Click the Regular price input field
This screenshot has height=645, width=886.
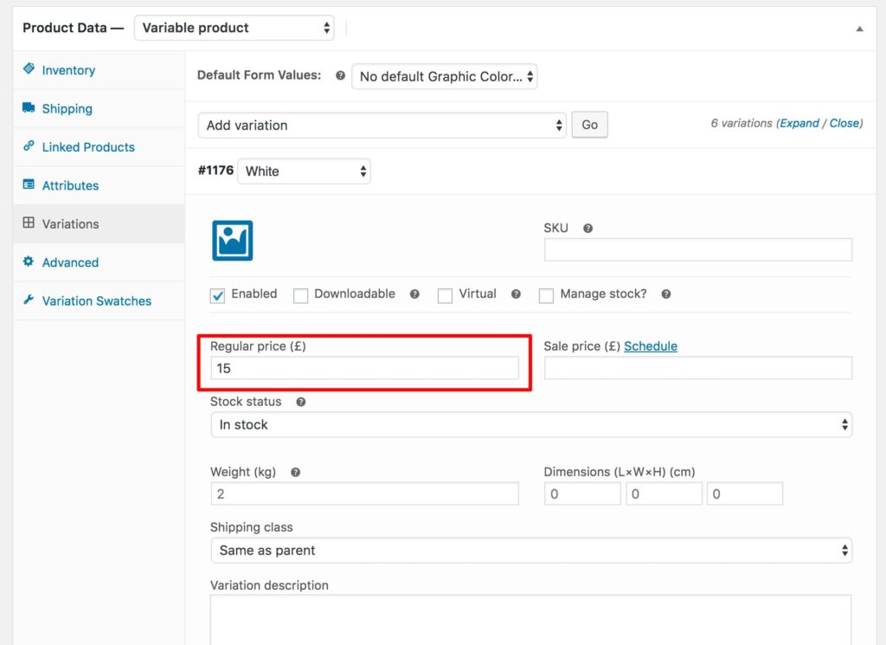pos(364,368)
